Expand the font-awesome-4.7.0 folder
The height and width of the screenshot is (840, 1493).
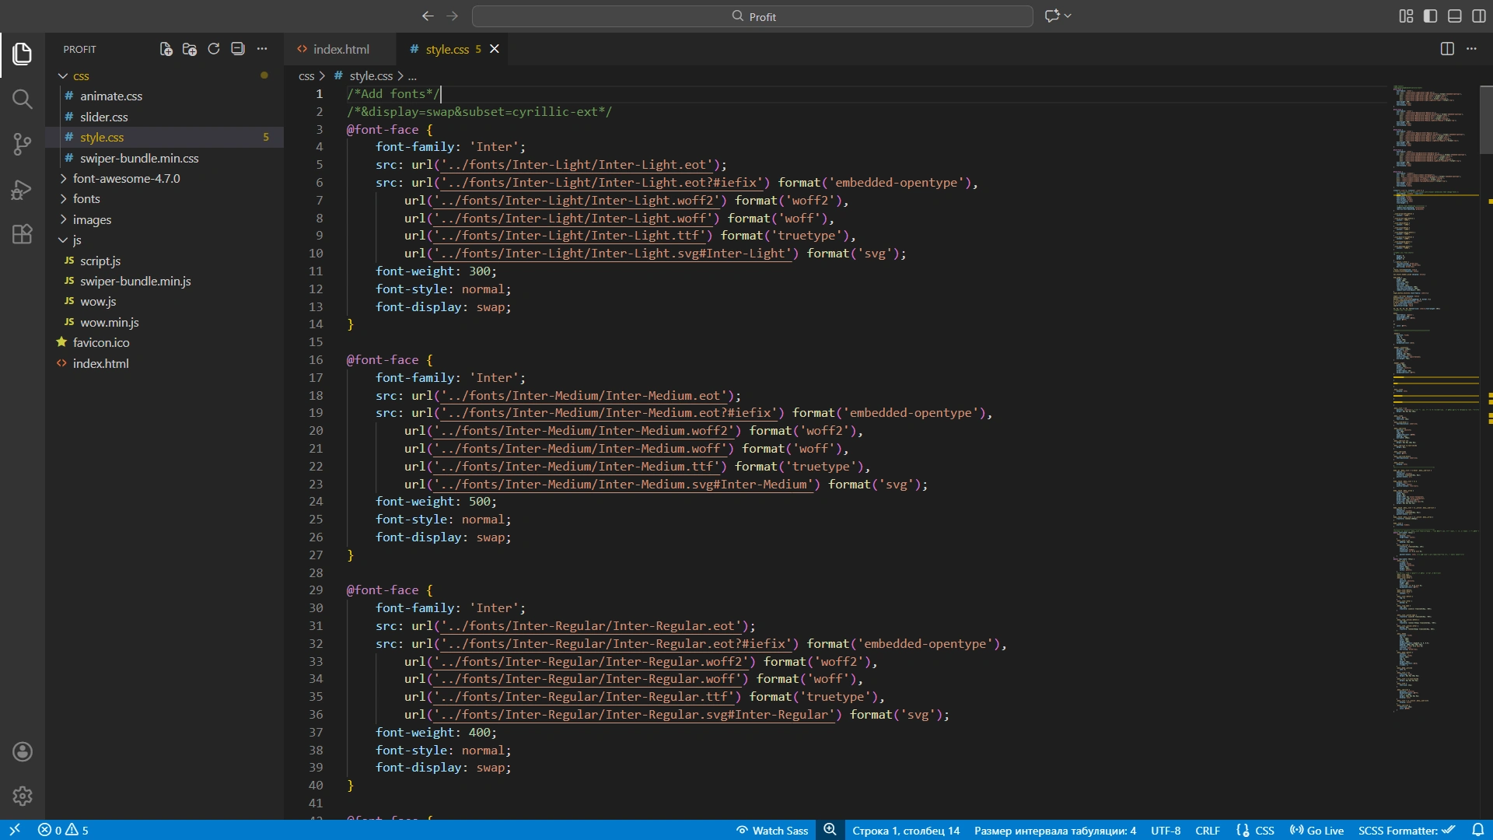click(126, 178)
